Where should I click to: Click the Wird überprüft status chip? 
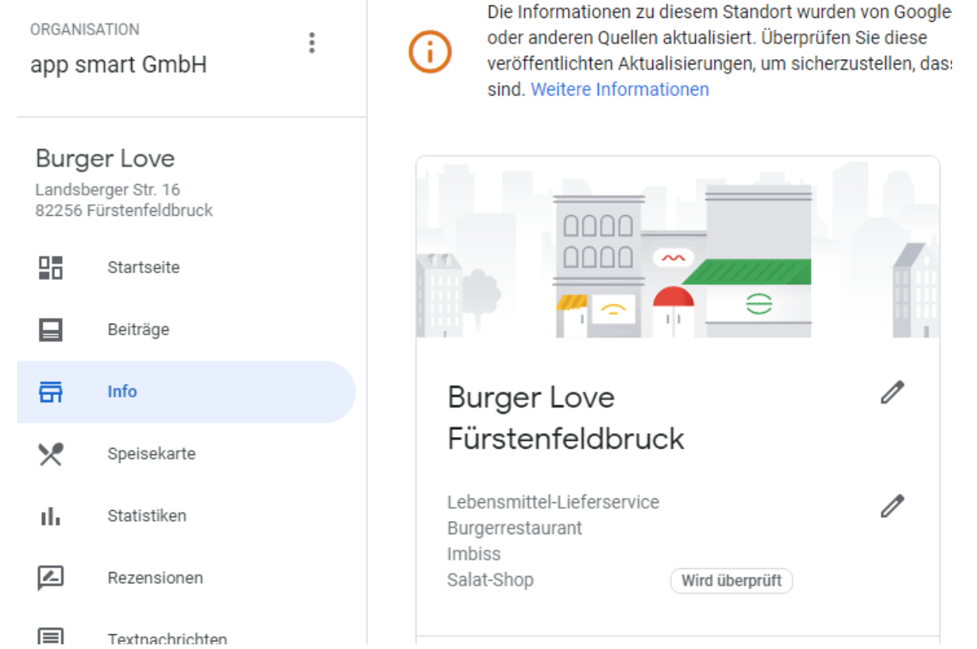pos(731,581)
